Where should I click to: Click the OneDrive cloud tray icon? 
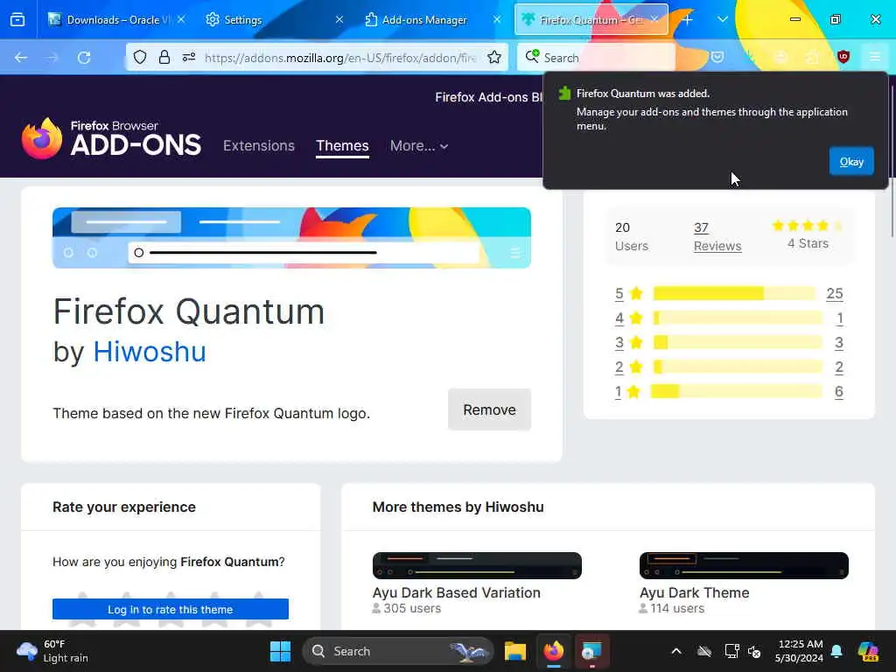point(704,651)
